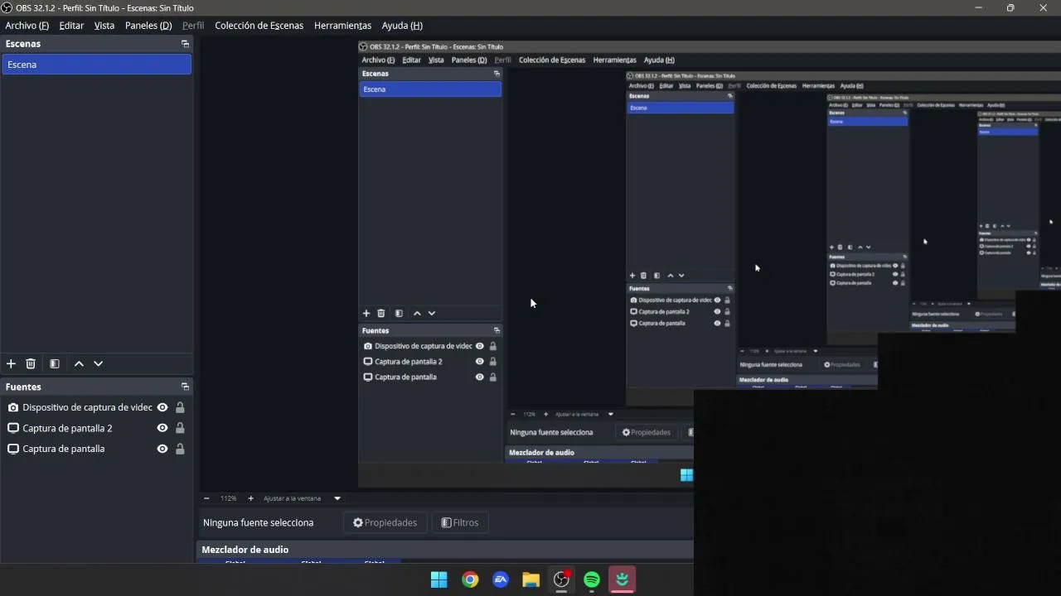1061x596 pixels.
Task: Select the Captura de pantalla source row
Action: tap(97, 449)
